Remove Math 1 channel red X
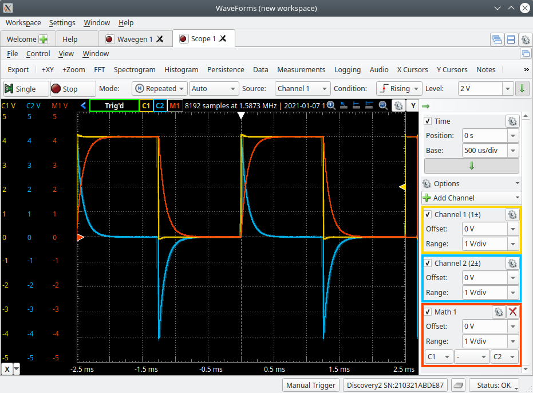533x393 pixels. (512, 312)
